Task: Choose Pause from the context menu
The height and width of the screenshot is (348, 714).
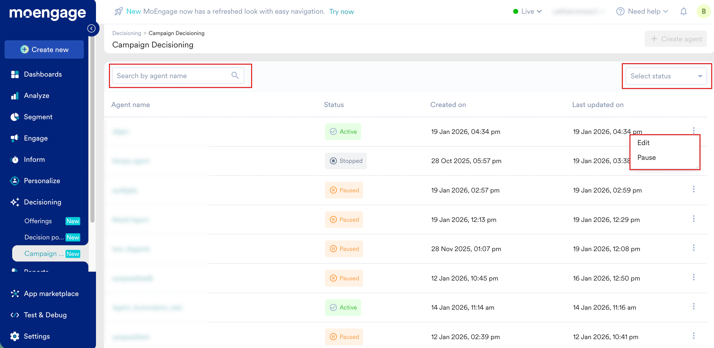Action: click(646, 157)
